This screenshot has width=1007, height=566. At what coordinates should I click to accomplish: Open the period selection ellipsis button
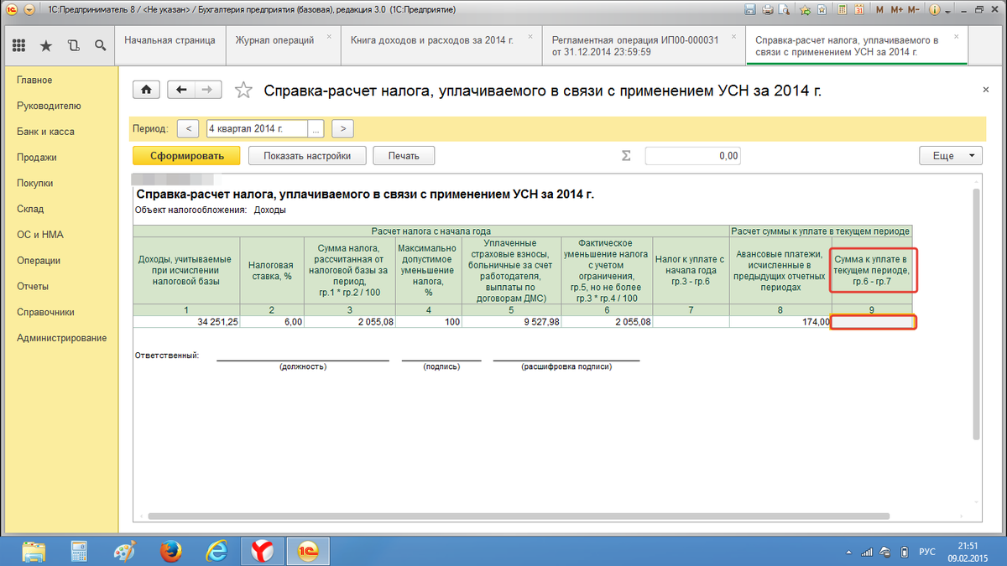coord(316,128)
